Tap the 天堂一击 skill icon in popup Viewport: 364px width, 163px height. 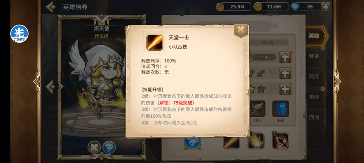tap(155, 42)
